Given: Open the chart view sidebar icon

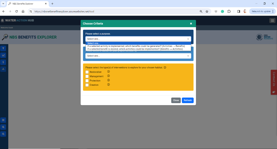Looking at the screenshot, I should [3, 55].
